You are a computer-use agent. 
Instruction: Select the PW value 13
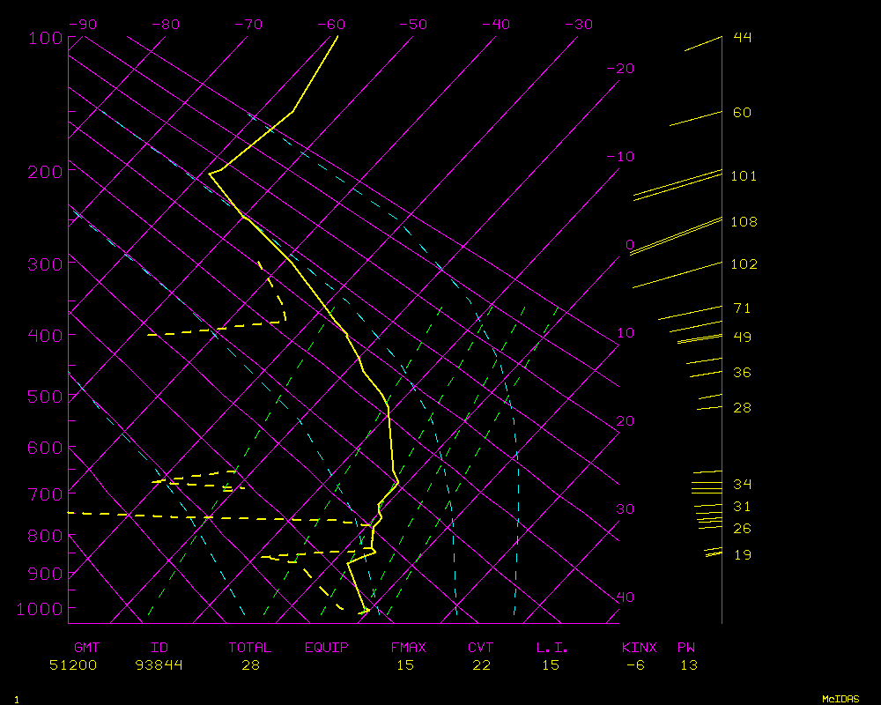(x=688, y=665)
